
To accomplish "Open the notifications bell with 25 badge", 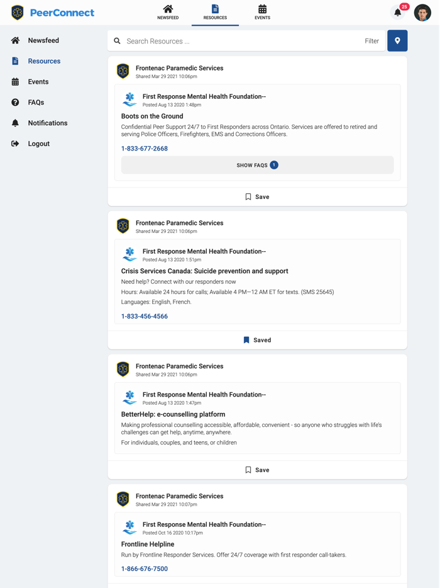I will click(398, 13).
